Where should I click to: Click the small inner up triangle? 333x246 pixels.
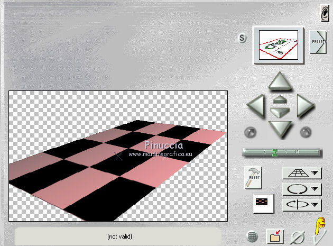[x=280, y=99]
